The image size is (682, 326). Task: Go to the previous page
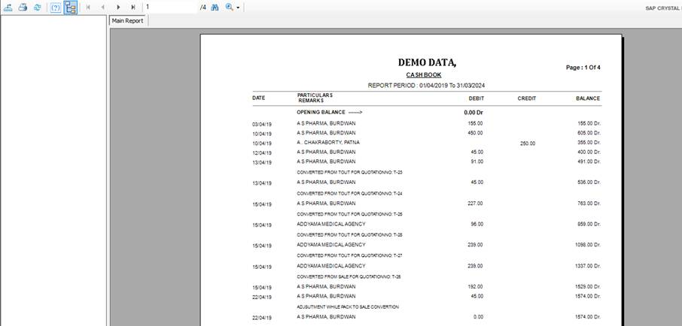[x=103, y=7]
